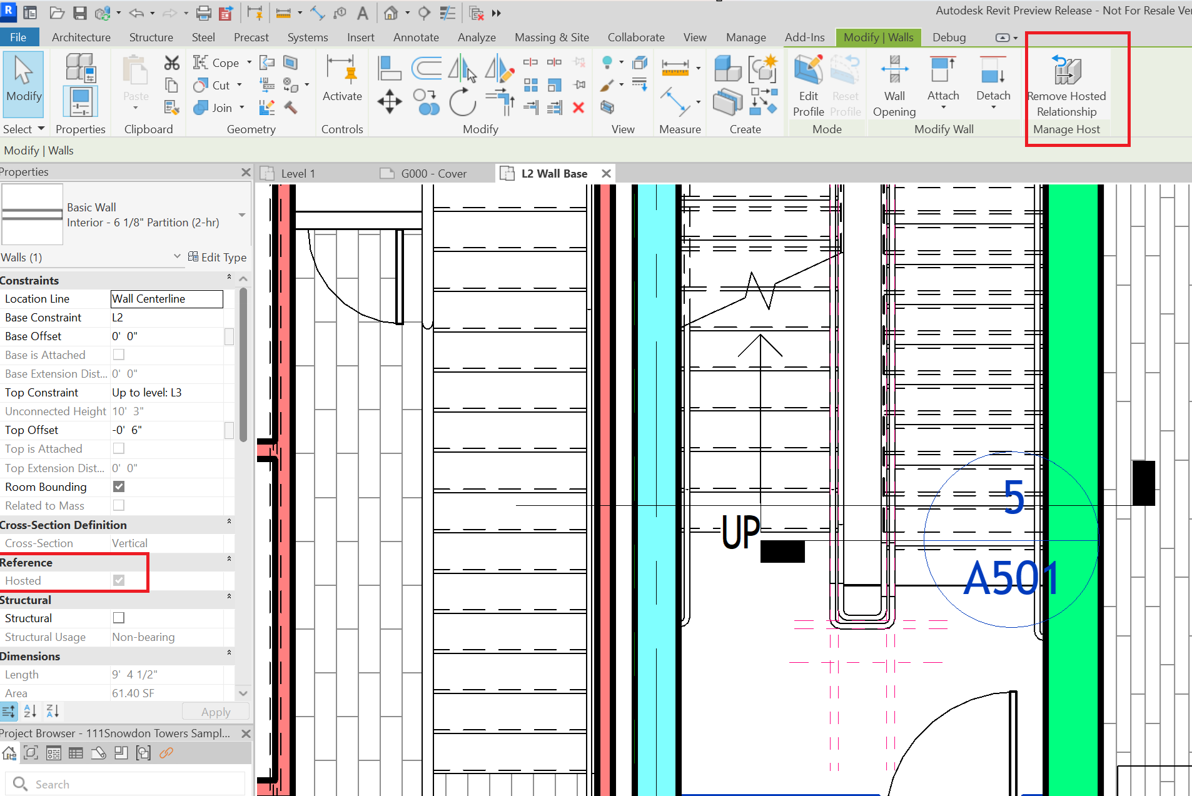Click the Remove Hosted Relationship icon

point(1066,70)
